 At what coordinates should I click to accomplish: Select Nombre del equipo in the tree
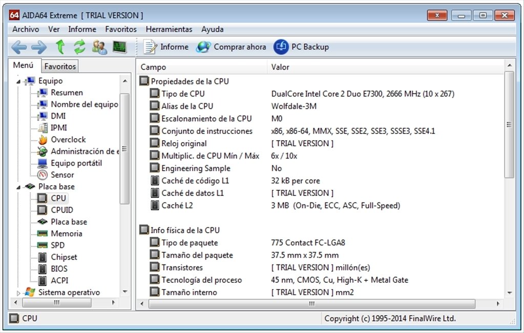pos(77,104)
